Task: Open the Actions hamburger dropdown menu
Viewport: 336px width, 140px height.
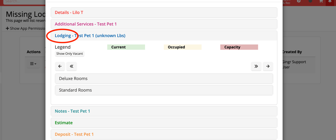Action: (33, 64)
